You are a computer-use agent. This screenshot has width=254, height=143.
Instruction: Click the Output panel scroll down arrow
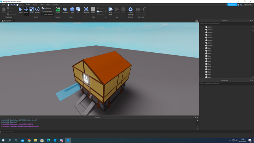point(197,129)
